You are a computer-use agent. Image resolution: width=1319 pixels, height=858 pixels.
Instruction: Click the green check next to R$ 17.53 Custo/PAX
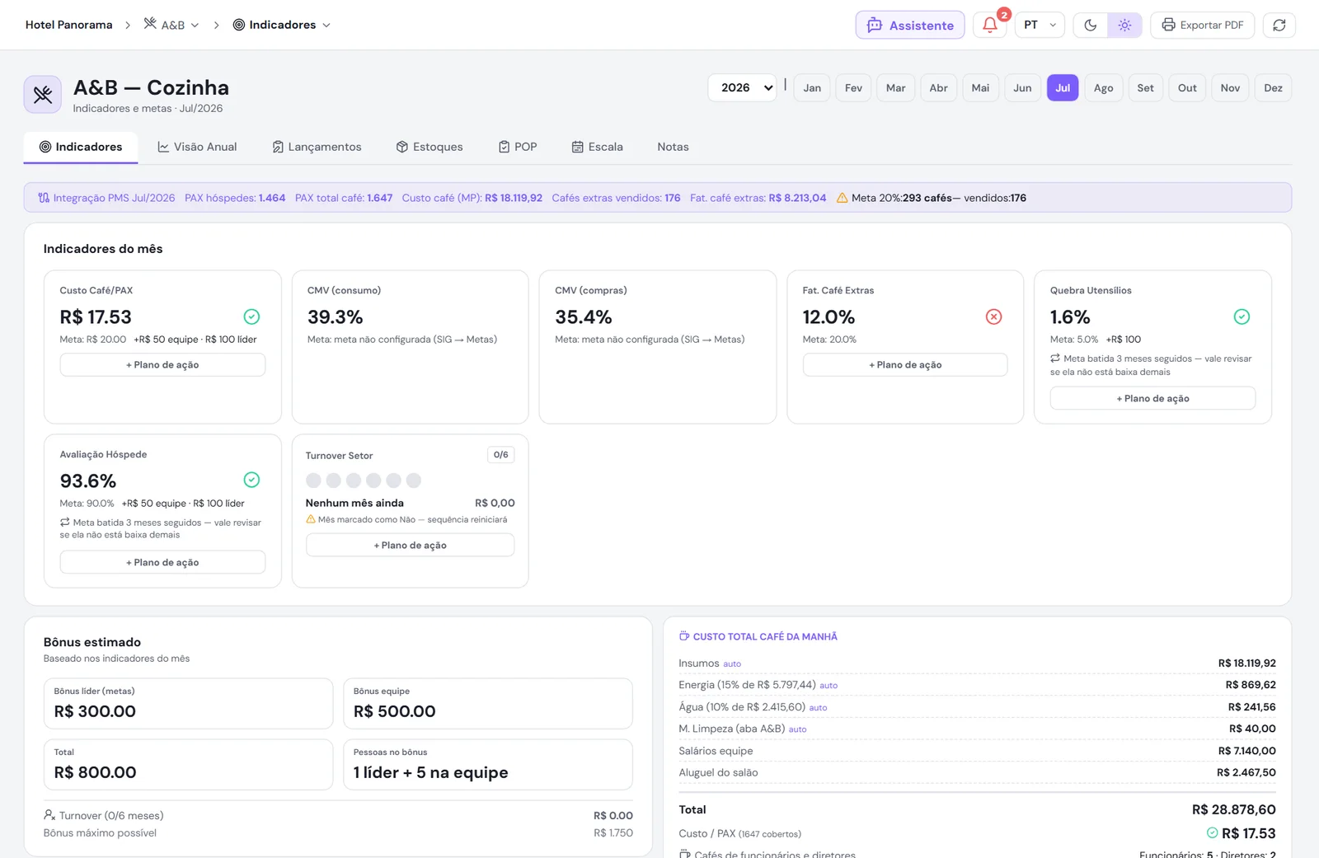click(x=1212, y=833)
